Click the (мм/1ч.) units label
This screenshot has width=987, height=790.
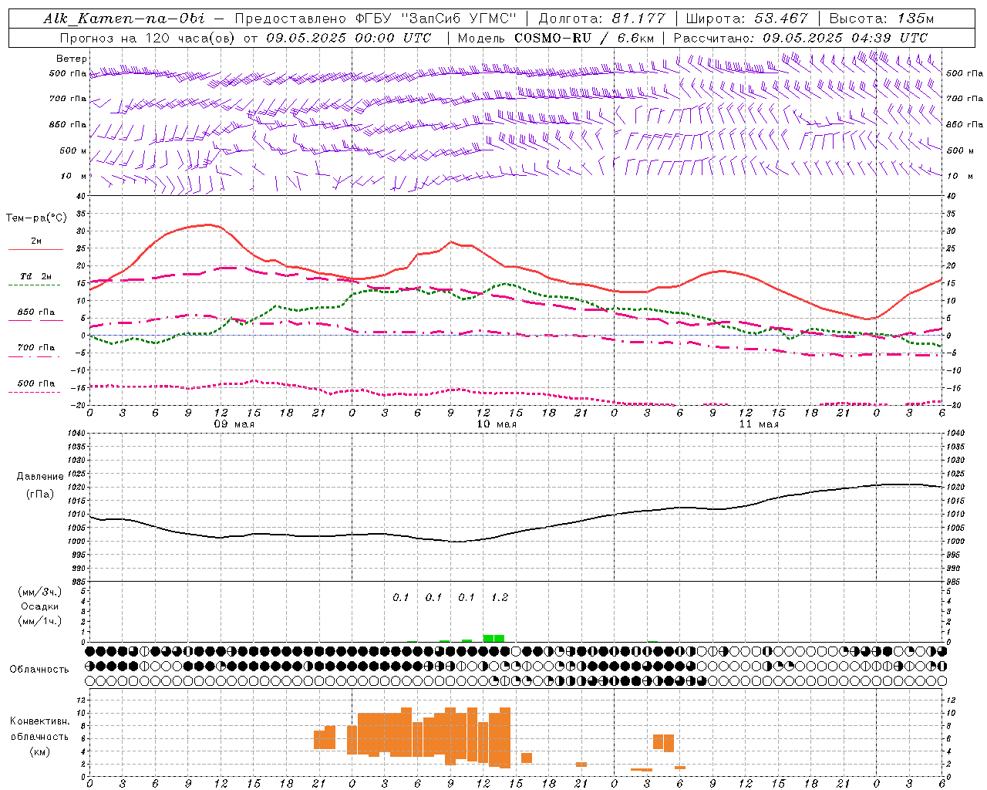[40, 621]
